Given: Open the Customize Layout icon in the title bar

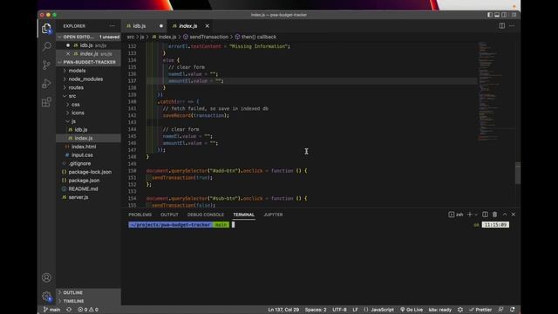Looking at the screenshot, I should (x=514, y=15).
